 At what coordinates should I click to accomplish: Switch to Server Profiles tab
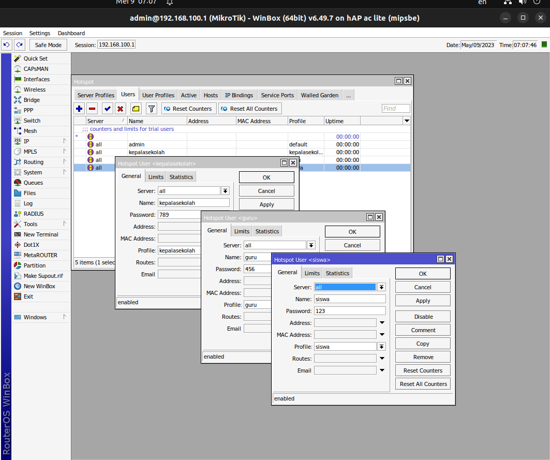point(96,95)
